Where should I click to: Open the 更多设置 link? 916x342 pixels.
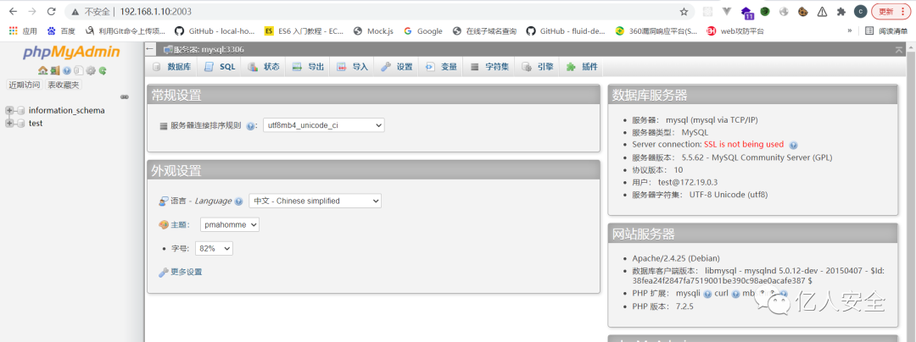(x=187, y=272)
